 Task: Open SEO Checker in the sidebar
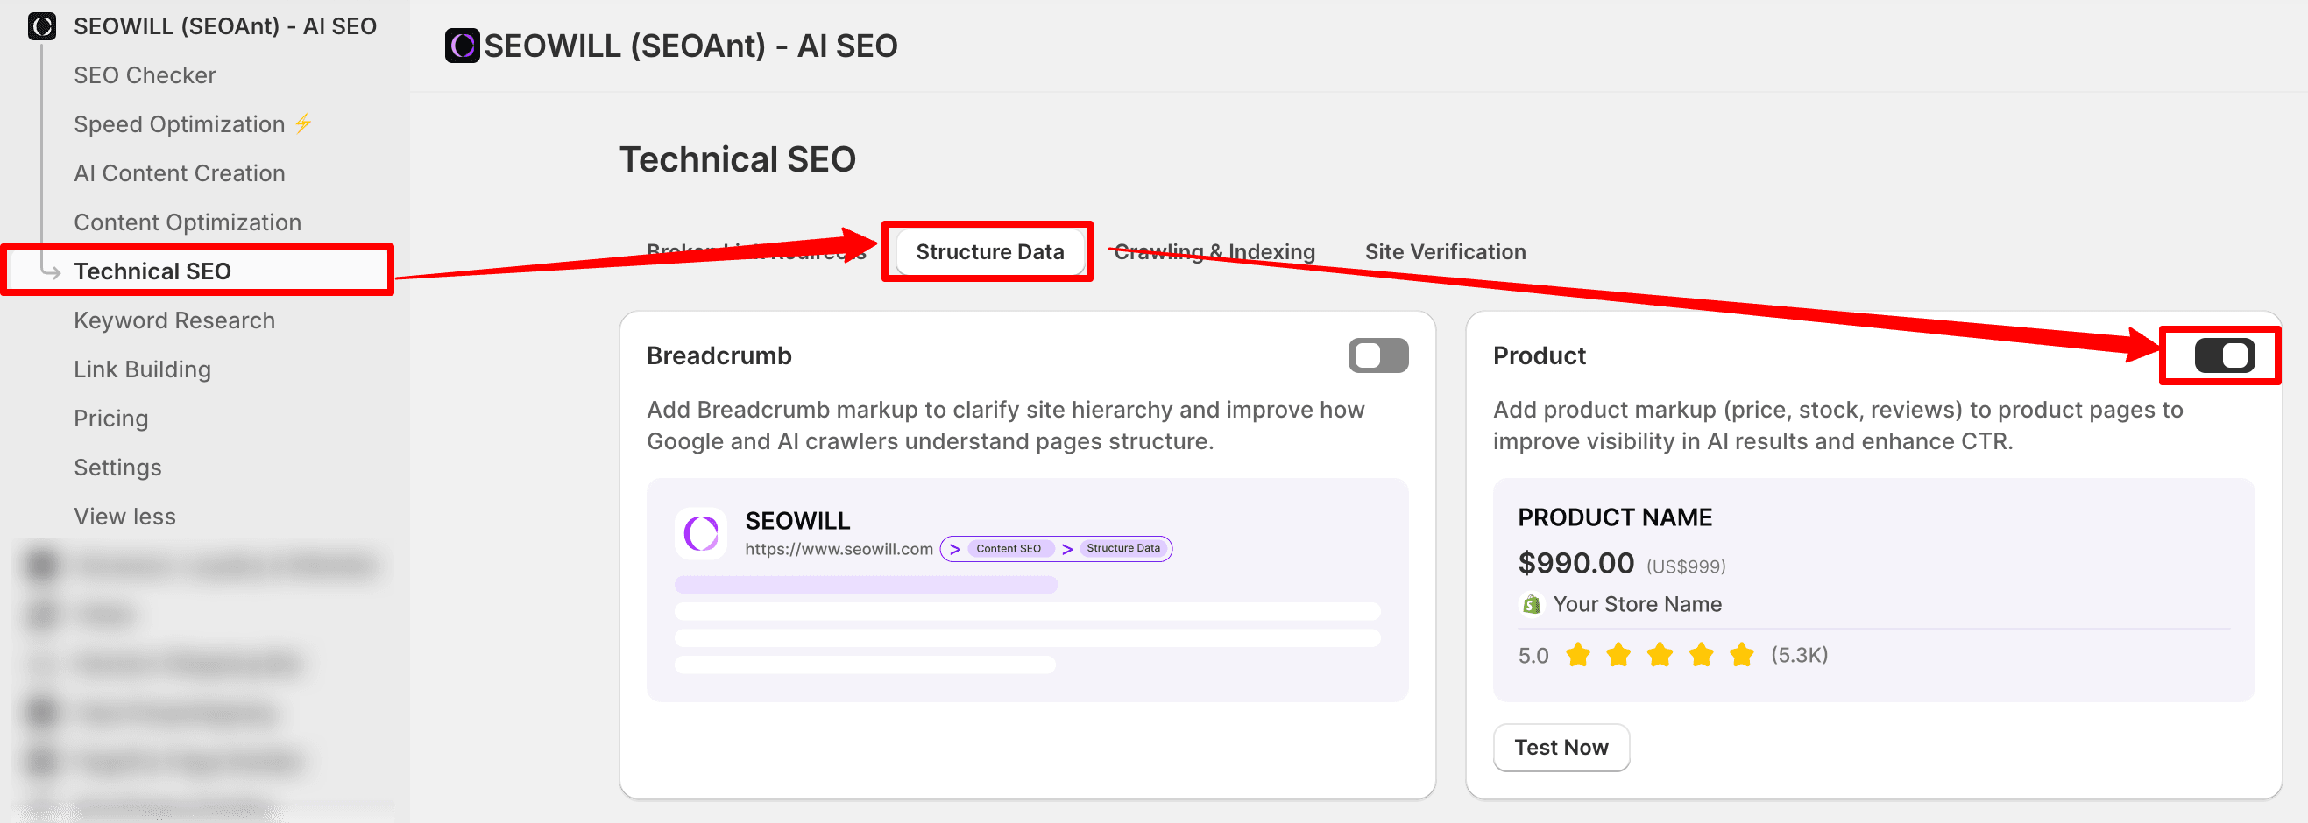pos(145,75)
